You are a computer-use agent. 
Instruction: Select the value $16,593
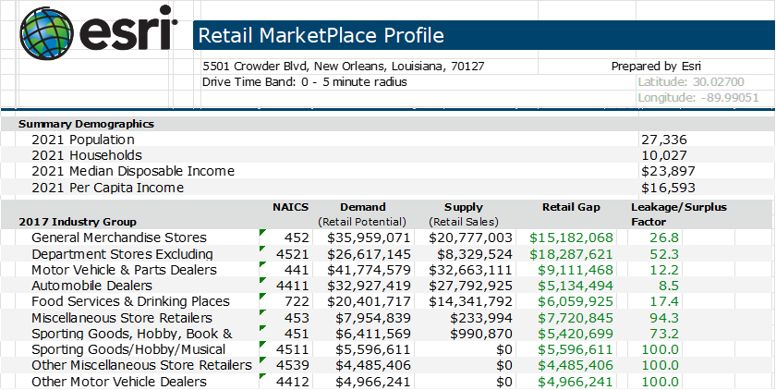(668, 188)
